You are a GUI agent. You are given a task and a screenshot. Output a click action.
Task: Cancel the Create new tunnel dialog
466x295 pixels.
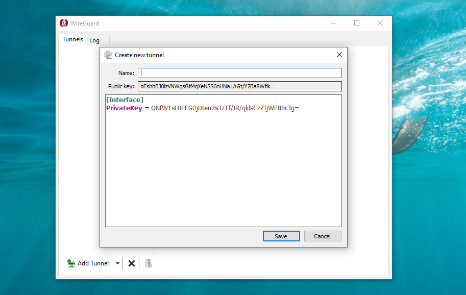pos(323,236)
